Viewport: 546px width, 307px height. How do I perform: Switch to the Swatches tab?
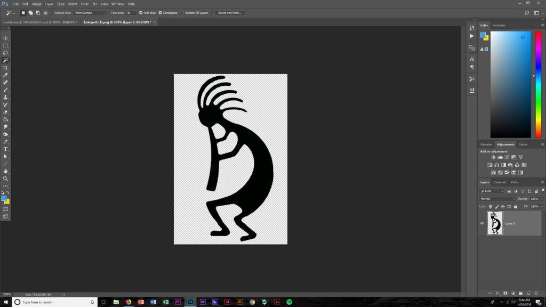pyautogui.click(x=499, y=25)
